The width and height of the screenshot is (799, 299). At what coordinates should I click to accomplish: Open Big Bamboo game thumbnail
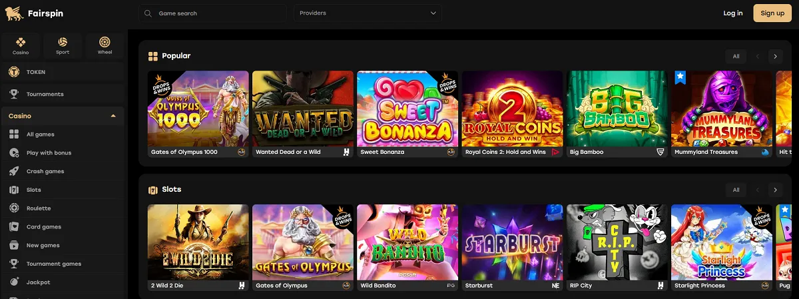pos(617,109)
